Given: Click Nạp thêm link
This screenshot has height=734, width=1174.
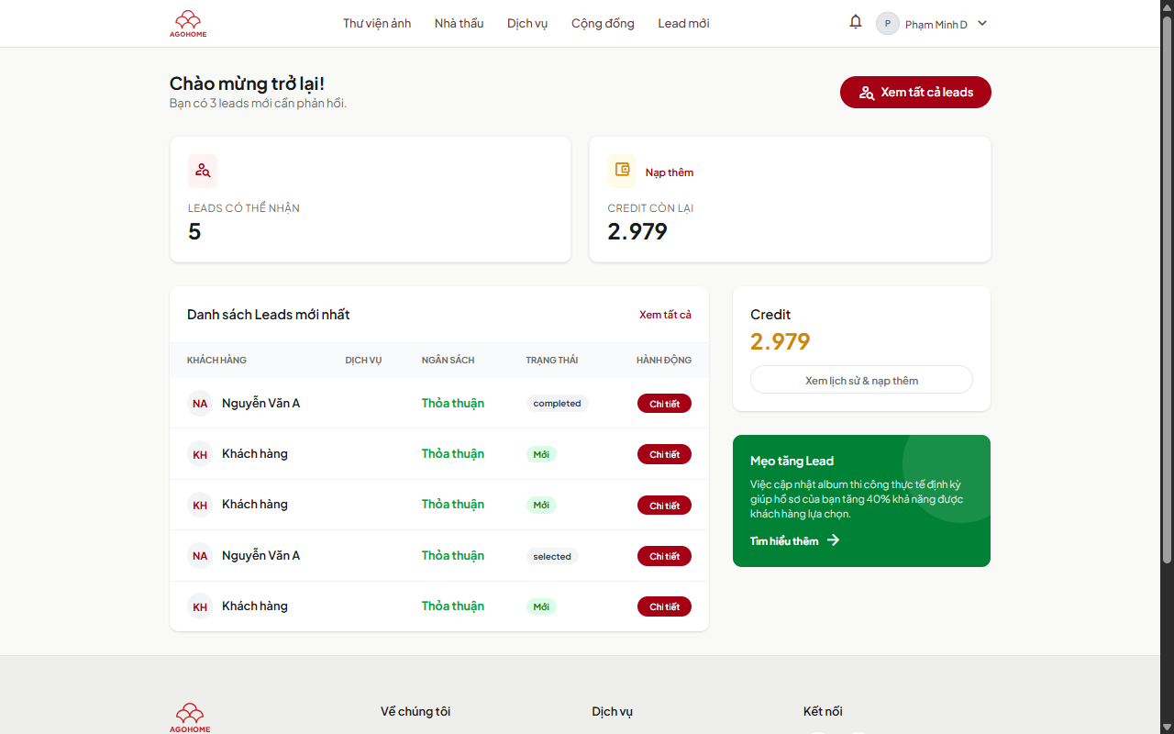Looking at the screenshot, I should click(x=670, y=172).
